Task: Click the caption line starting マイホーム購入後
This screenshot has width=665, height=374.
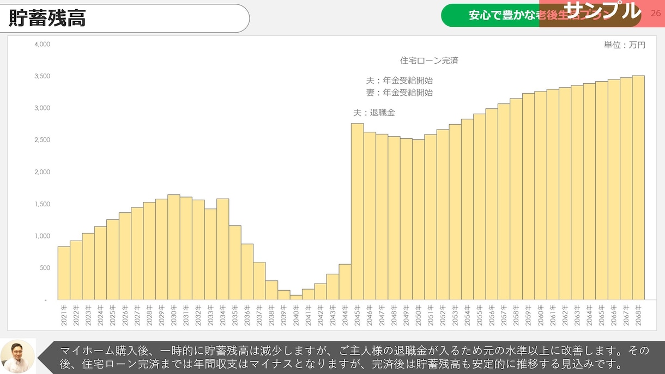Action: (x=354, y=350)
